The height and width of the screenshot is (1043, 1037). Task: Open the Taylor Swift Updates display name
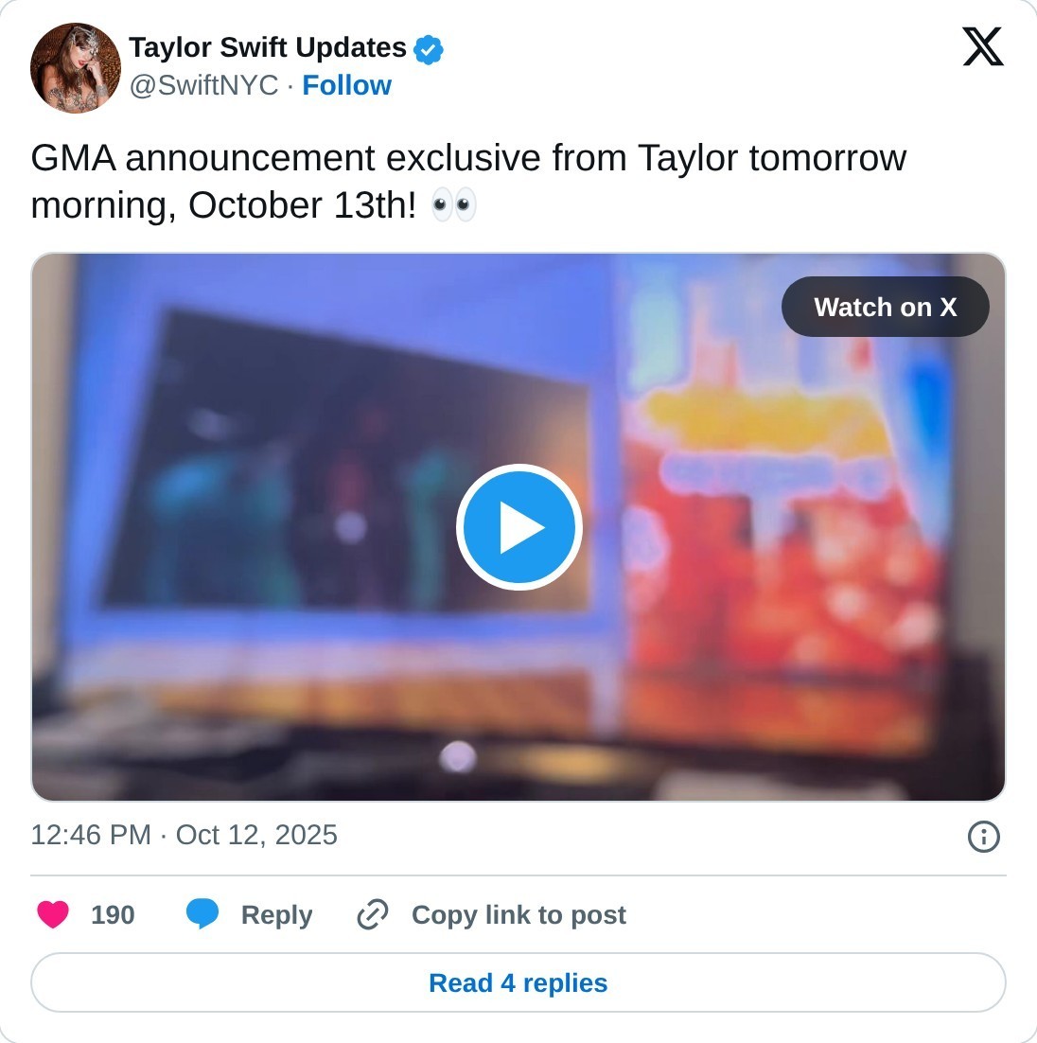[x=268, y=48]
